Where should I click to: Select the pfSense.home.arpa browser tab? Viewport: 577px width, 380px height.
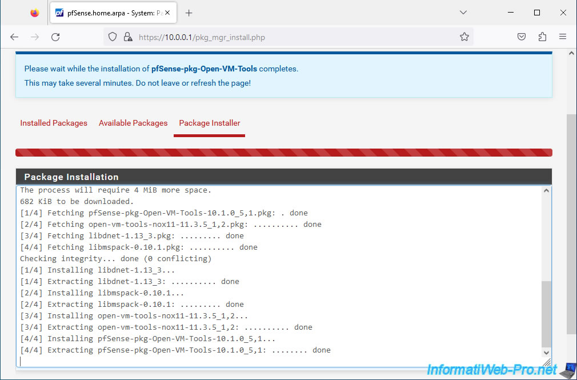pos(113,13)
